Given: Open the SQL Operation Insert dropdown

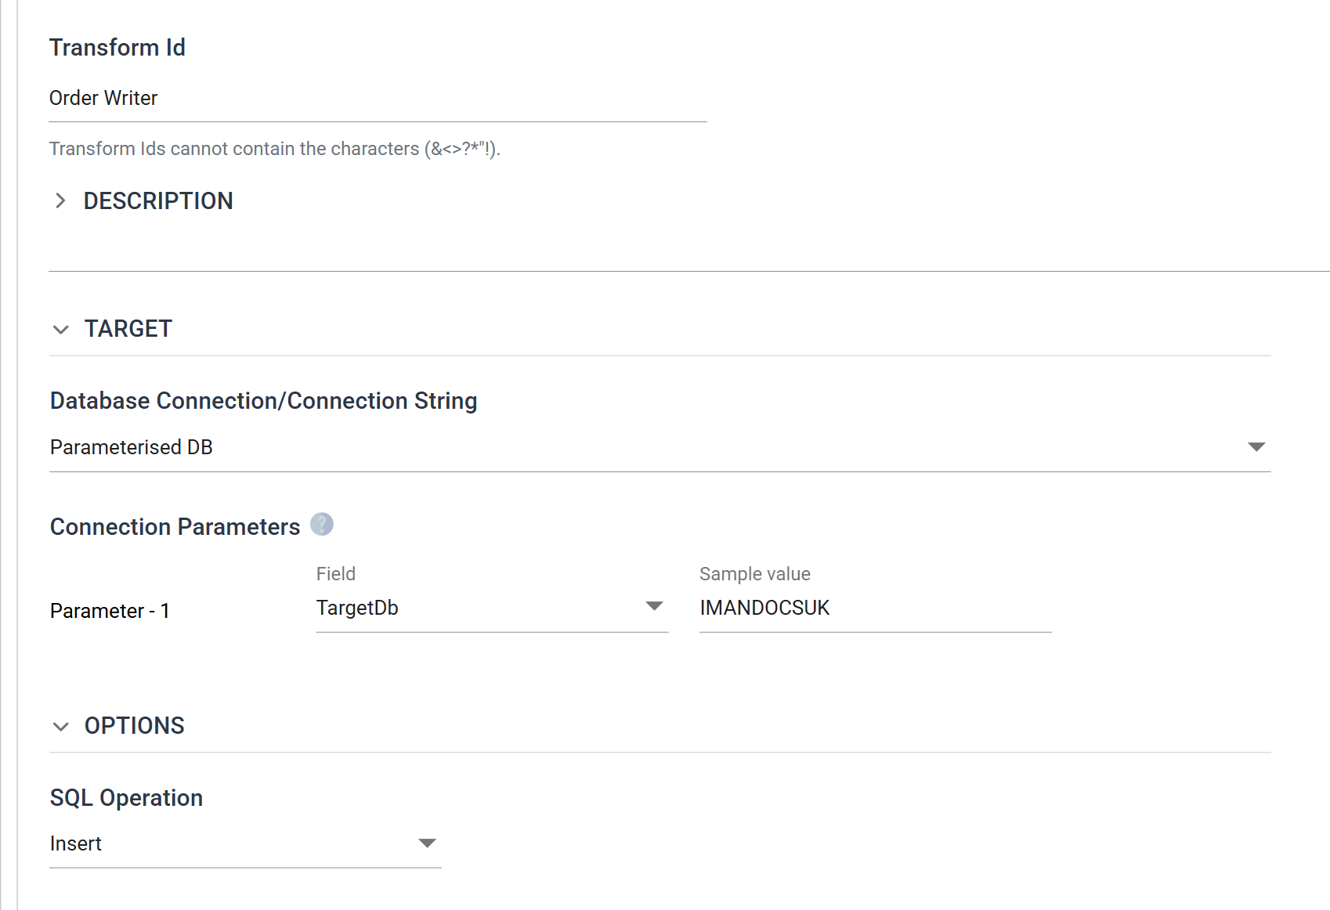Looking at the screenshot, I should [245, 843].
